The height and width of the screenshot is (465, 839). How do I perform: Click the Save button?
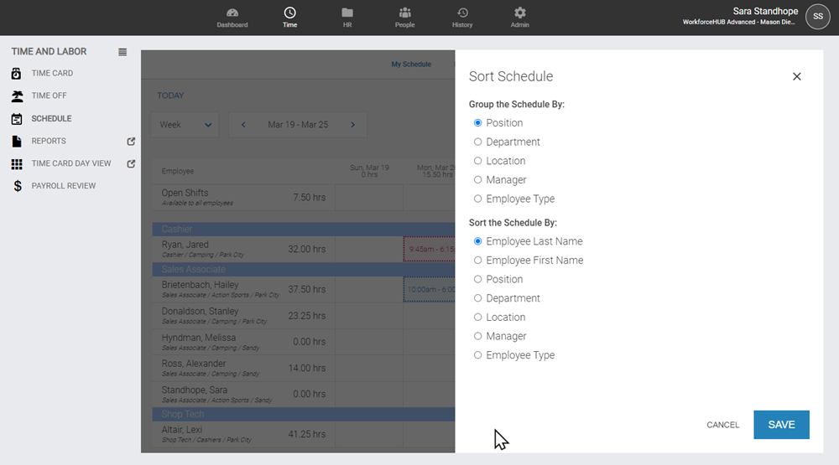point(781,425)
